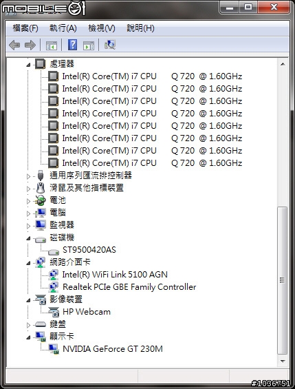Select Intel(R) WiFi Link 5100 AGN

pyautogui.click(x=115, y=275)
